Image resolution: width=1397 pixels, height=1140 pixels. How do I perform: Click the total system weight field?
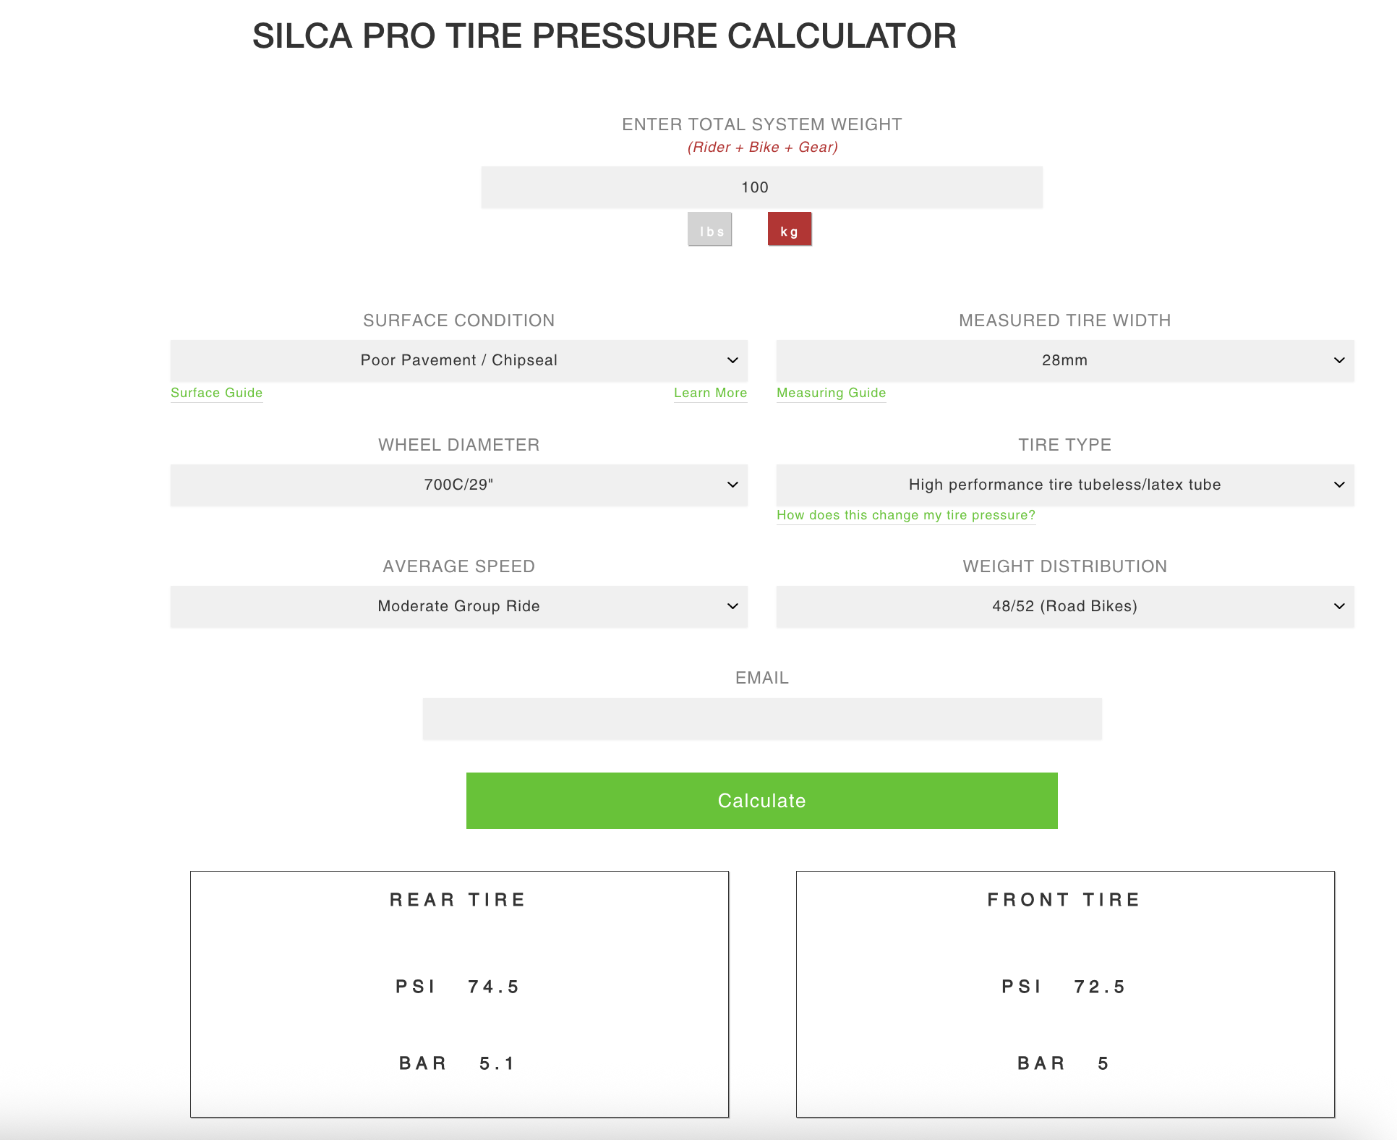click(x=761, y=187)
